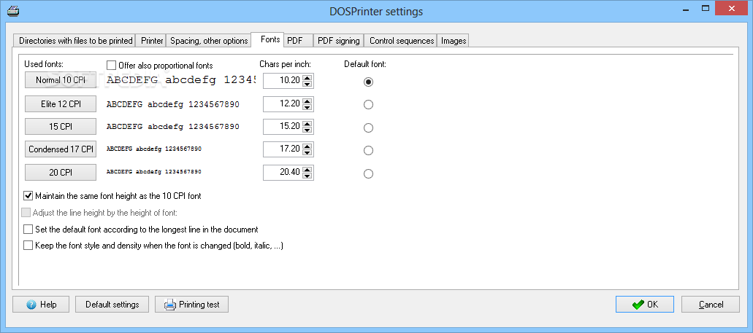
Task: Choose font via Elite 12 CPI button
Action: 61,103
